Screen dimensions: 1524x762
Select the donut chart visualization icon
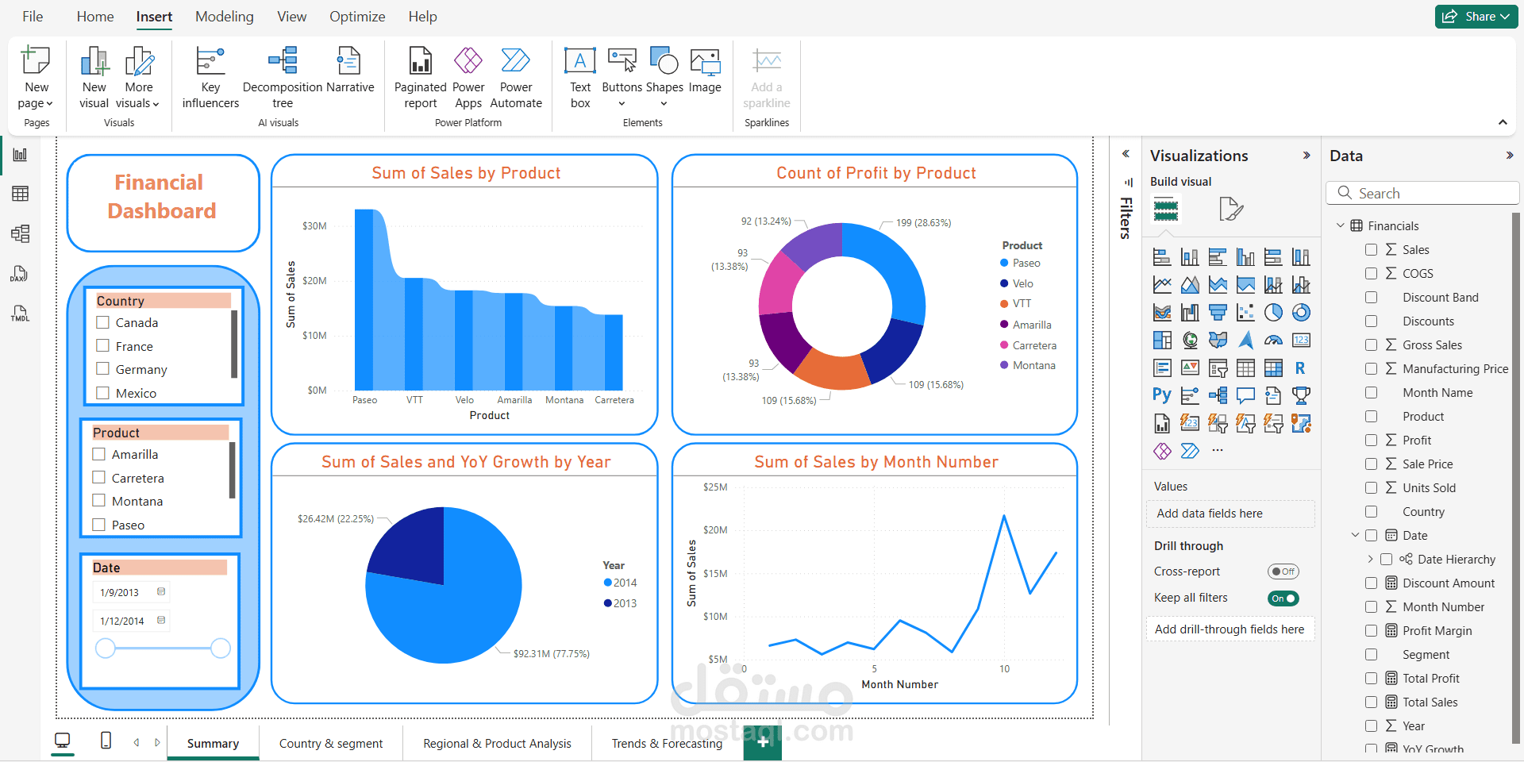[x=1301, y=313]
